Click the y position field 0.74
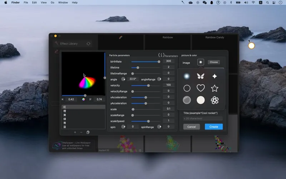Viewport: 286px width, 179px height. click(x=99, y=100)
